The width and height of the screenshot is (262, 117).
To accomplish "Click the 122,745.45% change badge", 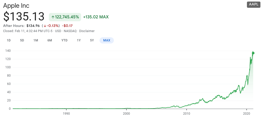I will (65, 17).
